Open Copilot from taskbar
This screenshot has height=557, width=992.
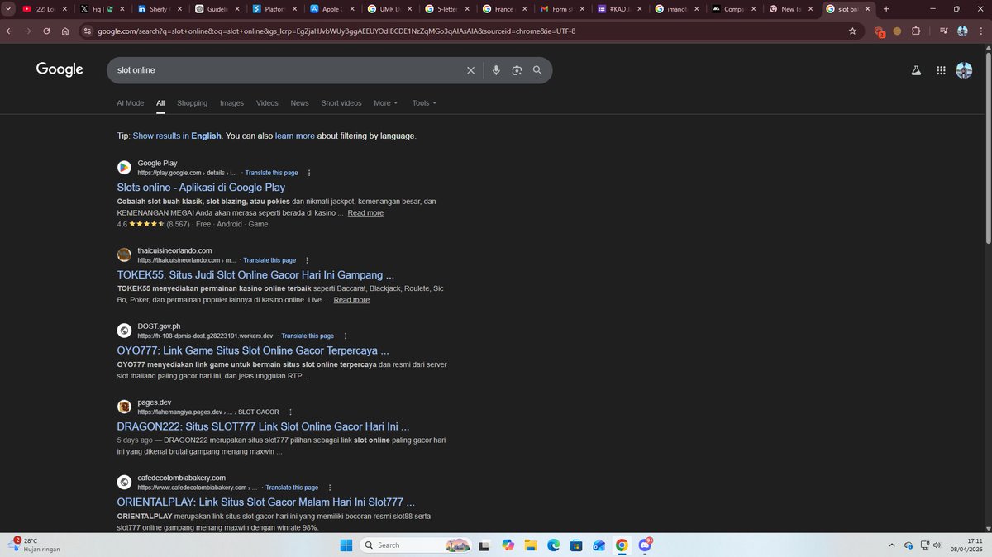508,545
